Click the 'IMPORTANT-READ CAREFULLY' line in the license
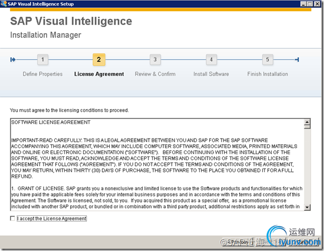The width and height of the screenshot is (324, 251). point(139,140)
